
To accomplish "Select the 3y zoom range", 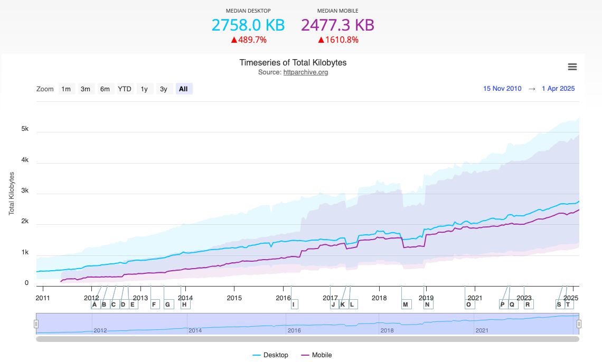I will (x=164, y=89).
